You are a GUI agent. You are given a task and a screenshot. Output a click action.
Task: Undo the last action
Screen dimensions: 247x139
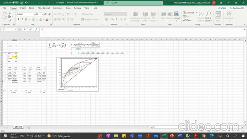click(26, 3)
